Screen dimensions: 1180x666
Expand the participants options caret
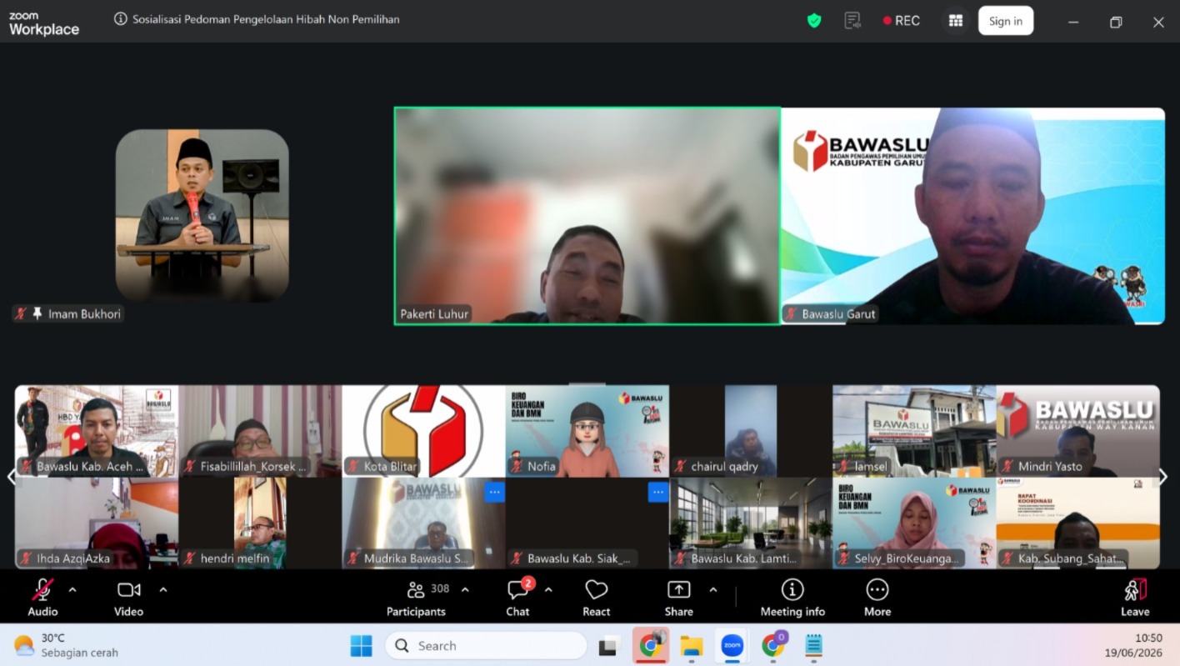click(x=465, y=590)
